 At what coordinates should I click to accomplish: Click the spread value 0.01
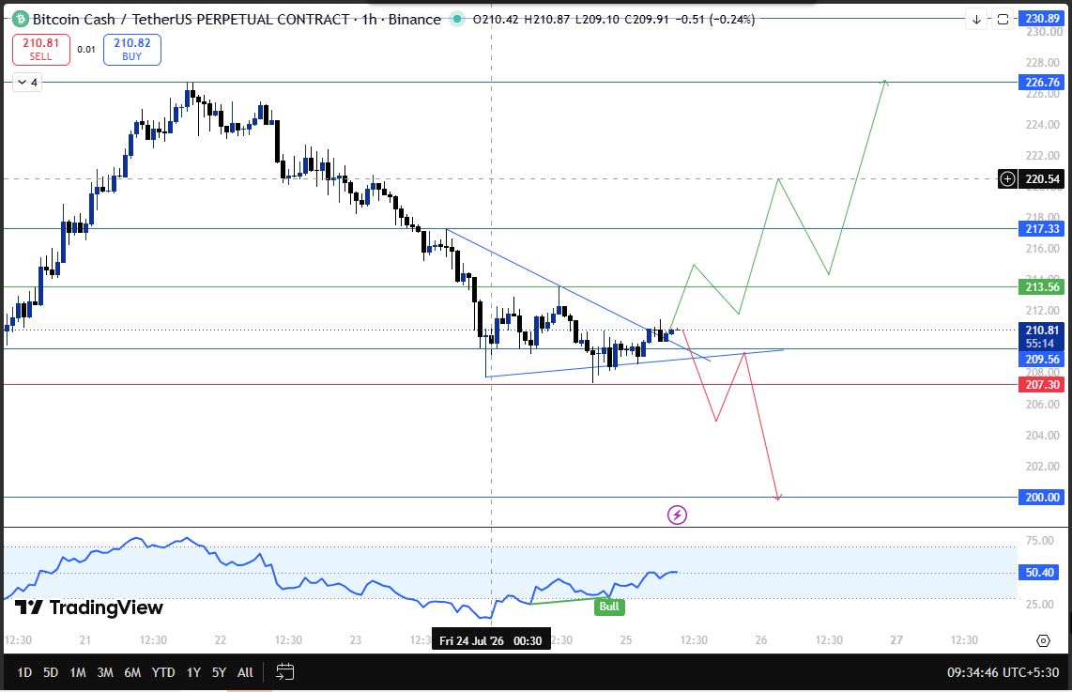(86, 49)
